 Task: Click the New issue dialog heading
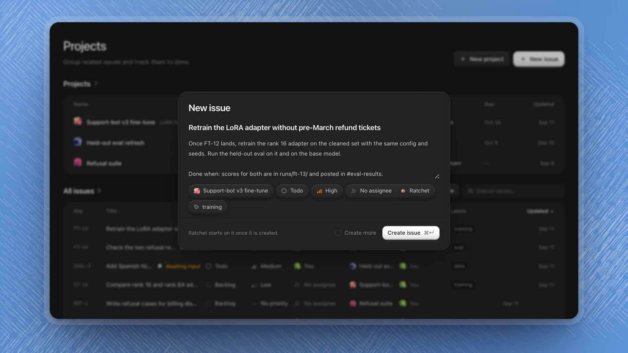pos(209,108)
